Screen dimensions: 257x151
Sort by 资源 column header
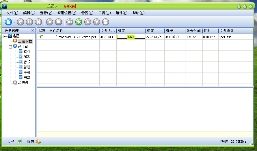point(175,31)
